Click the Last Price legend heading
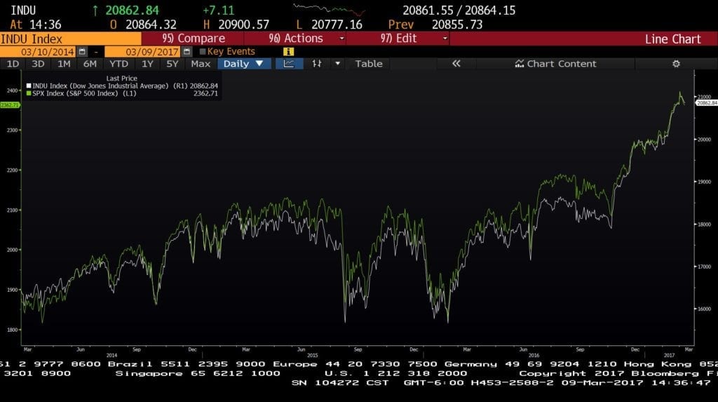Screen dimensions: 718x402 121,79
